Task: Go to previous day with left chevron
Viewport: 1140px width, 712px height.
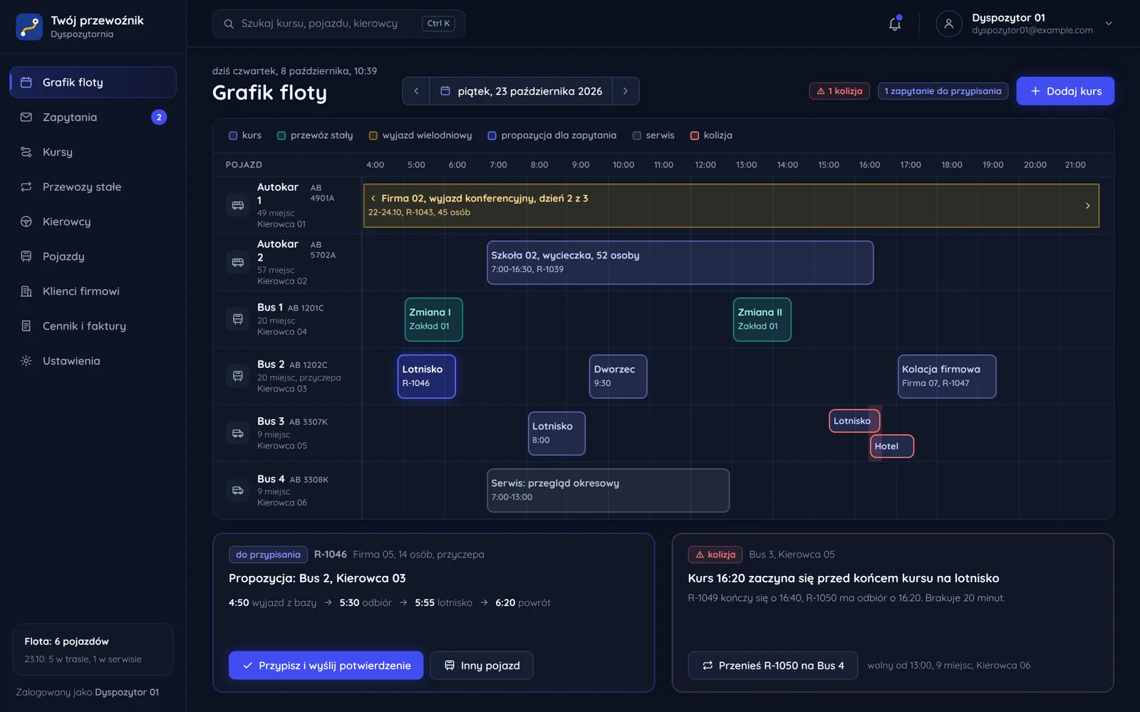Action: [416, 91]
